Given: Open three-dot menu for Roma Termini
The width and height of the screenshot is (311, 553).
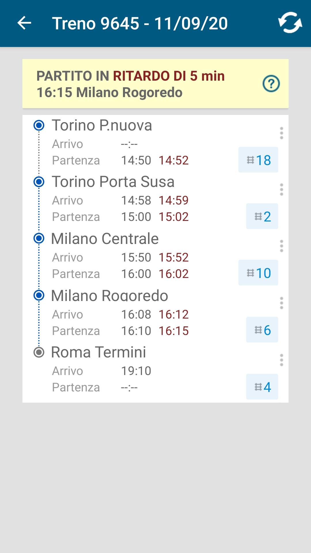Looking at the screenshot, I should 281,360.
